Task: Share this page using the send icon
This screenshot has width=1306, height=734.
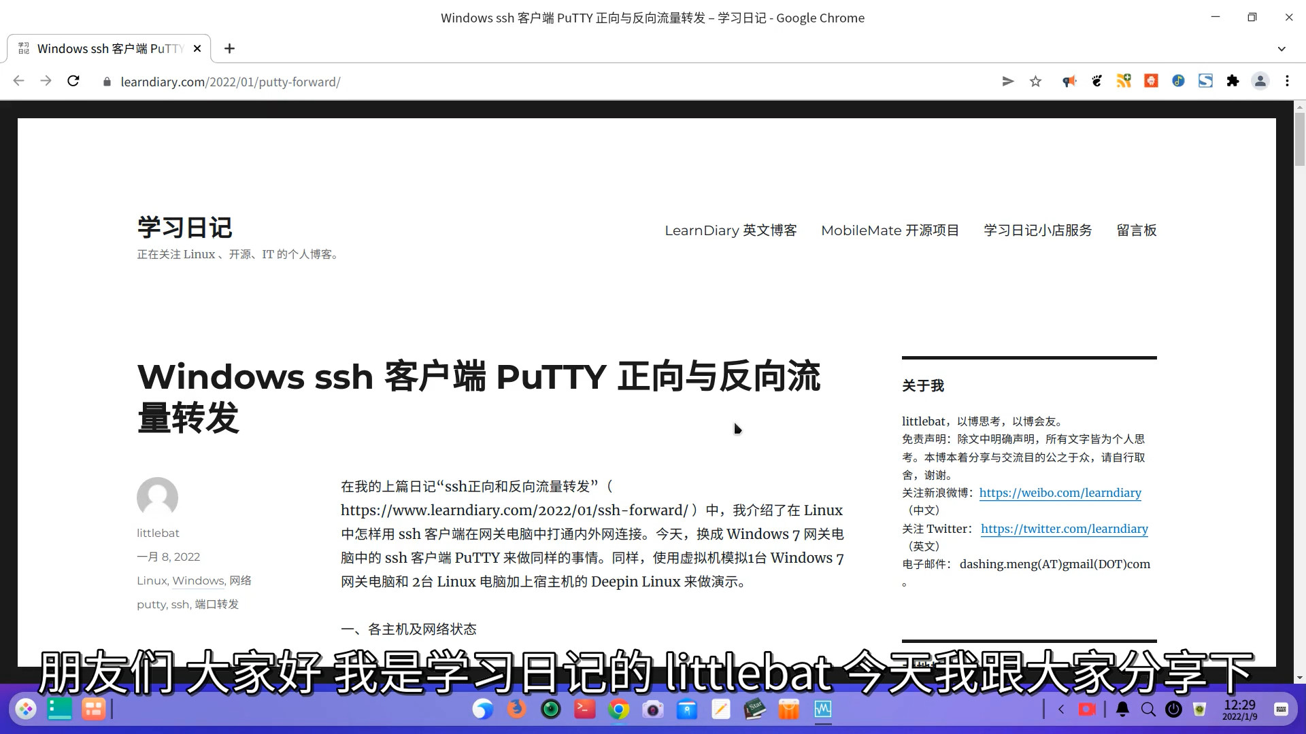Action: (1008, 82)
